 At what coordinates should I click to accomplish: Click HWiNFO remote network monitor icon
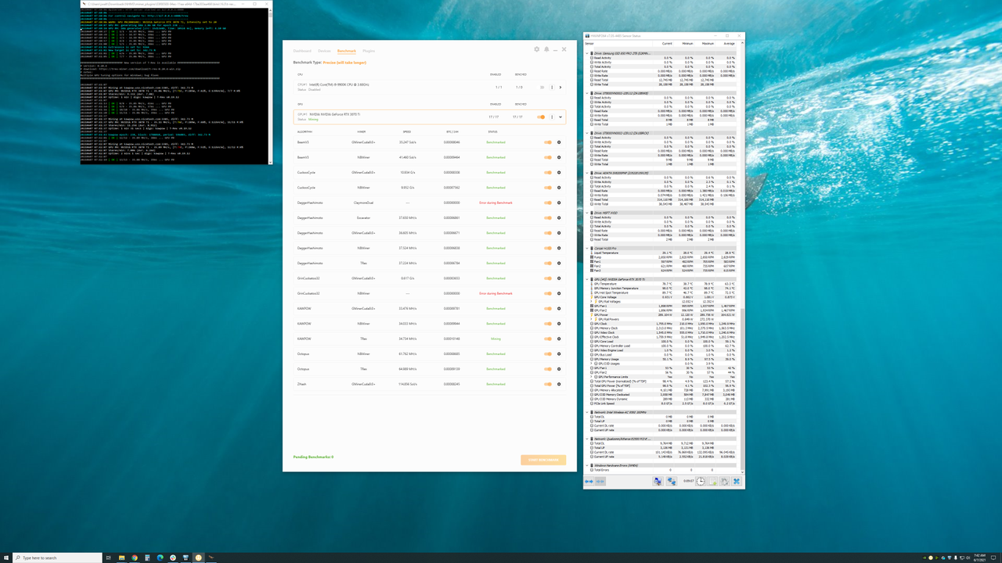click(671, 482)
